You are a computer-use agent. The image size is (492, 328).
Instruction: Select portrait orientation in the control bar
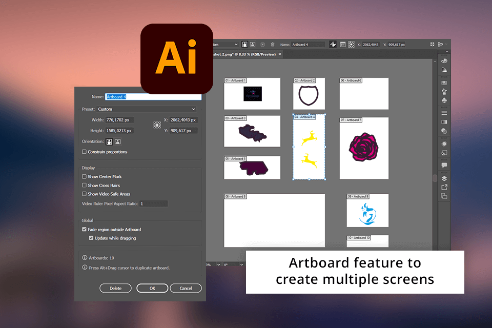[244, 45]
